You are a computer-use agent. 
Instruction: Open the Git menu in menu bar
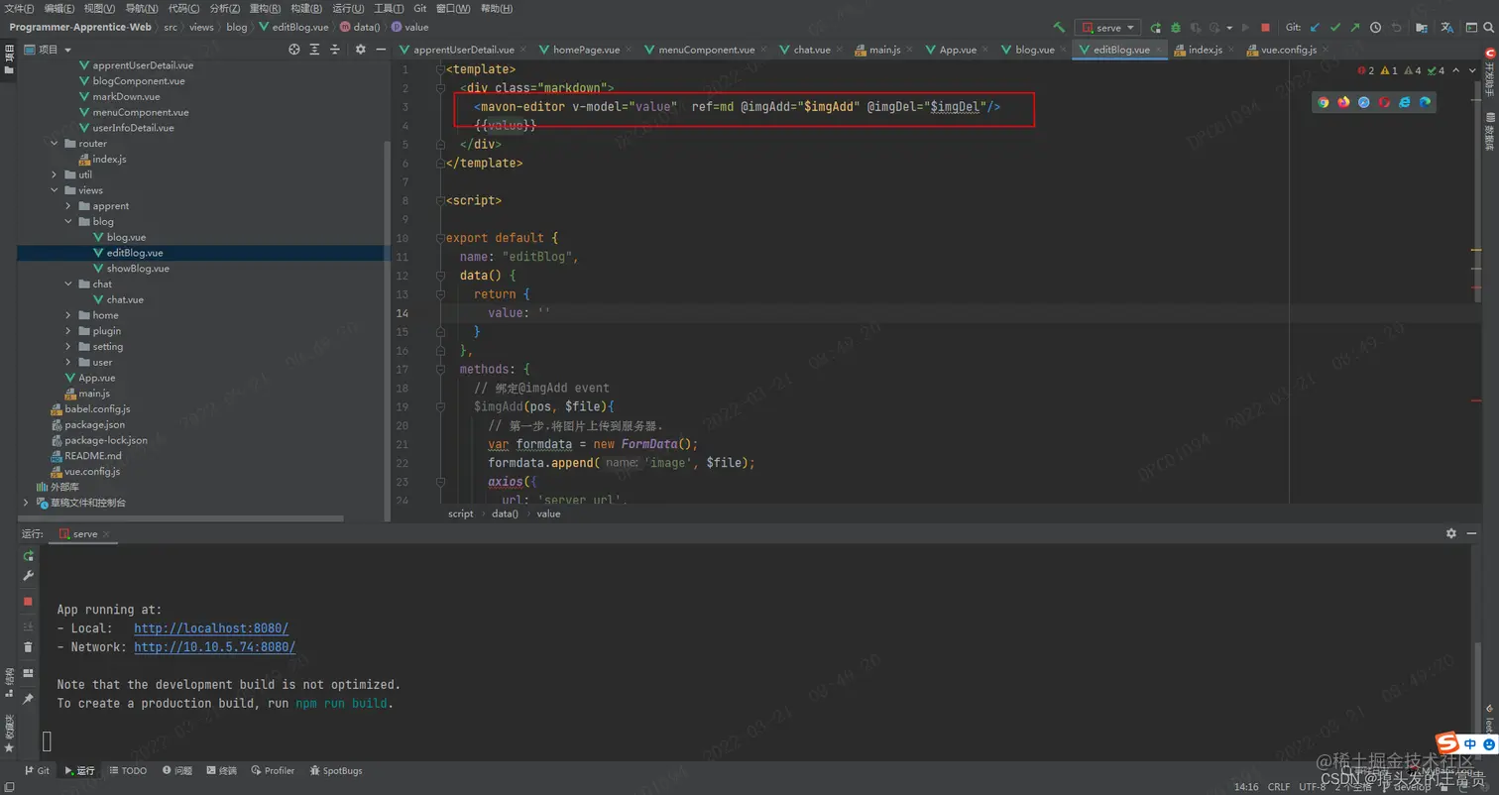[x=420, y=8]
